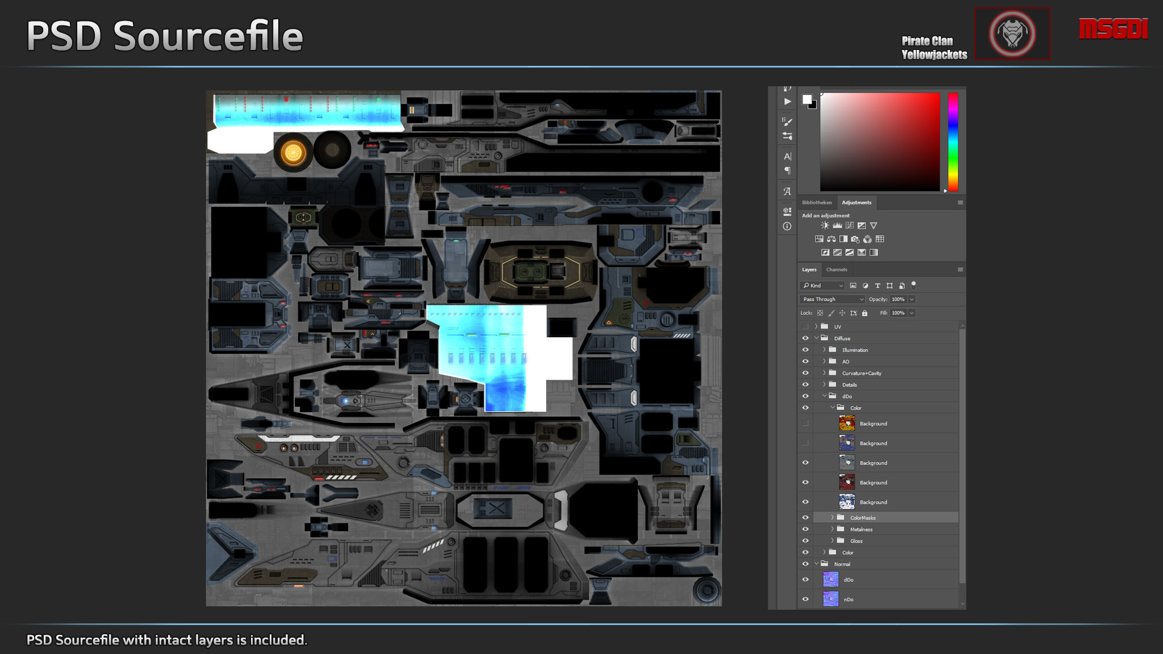This screenshot has height=654, width=1163.
Task: Add a Brightness/Contrast adjustment
Action: pyautogui.click(x=825, y=225)
